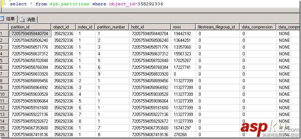301x139 pixels.
Task: Select the rows column header
Action: tap(183, 27)
